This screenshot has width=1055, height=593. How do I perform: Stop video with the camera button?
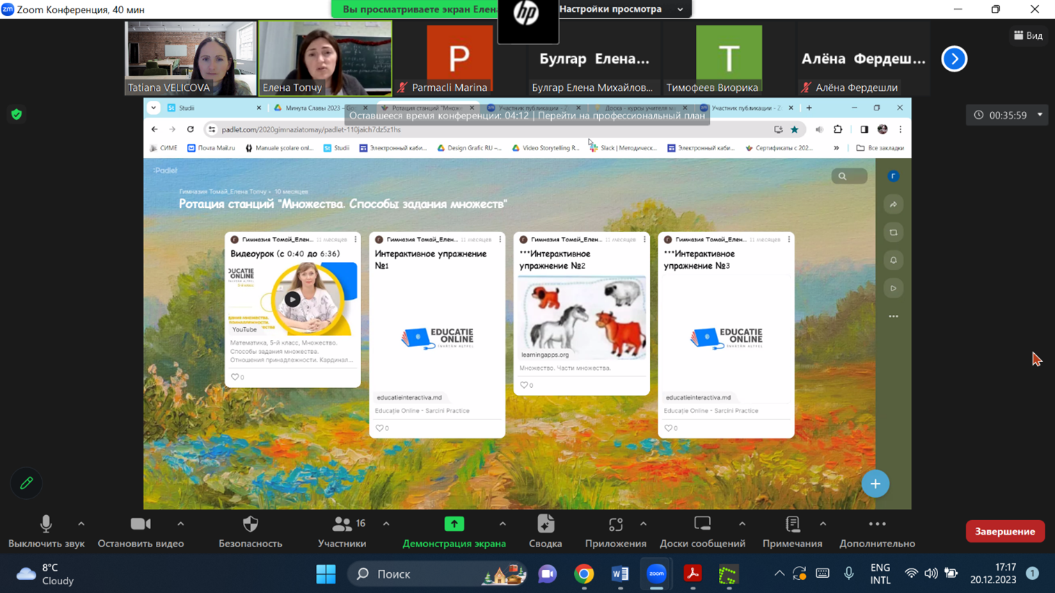[x=141, y=524]
